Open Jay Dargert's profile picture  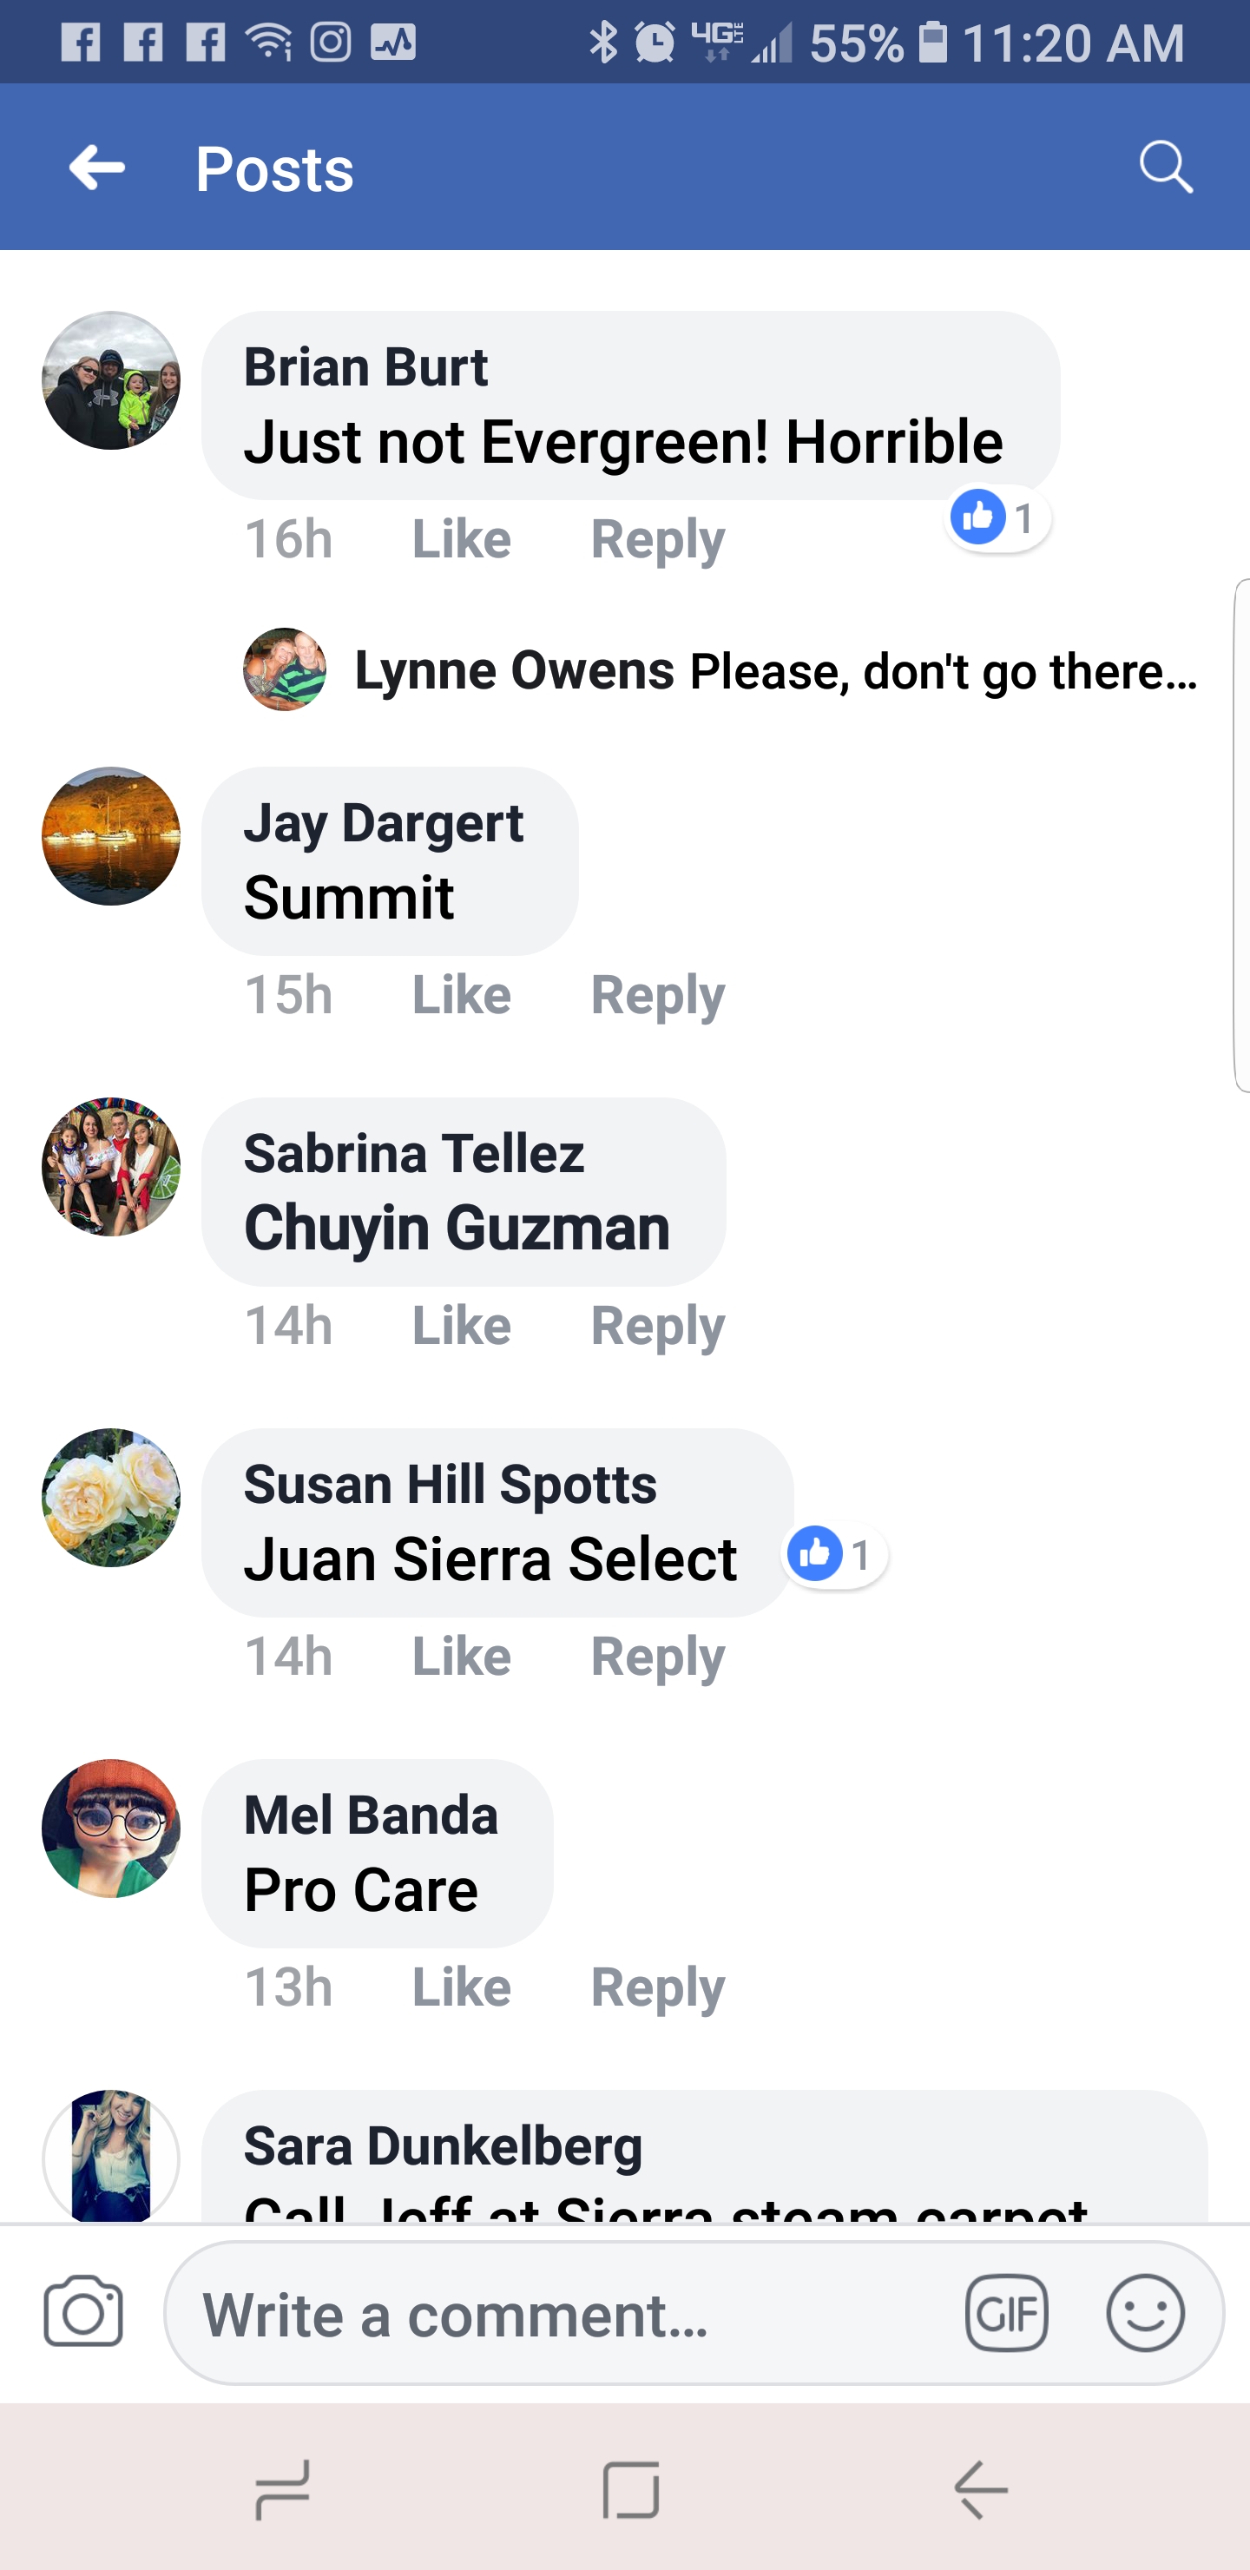(x=111, y=836)
